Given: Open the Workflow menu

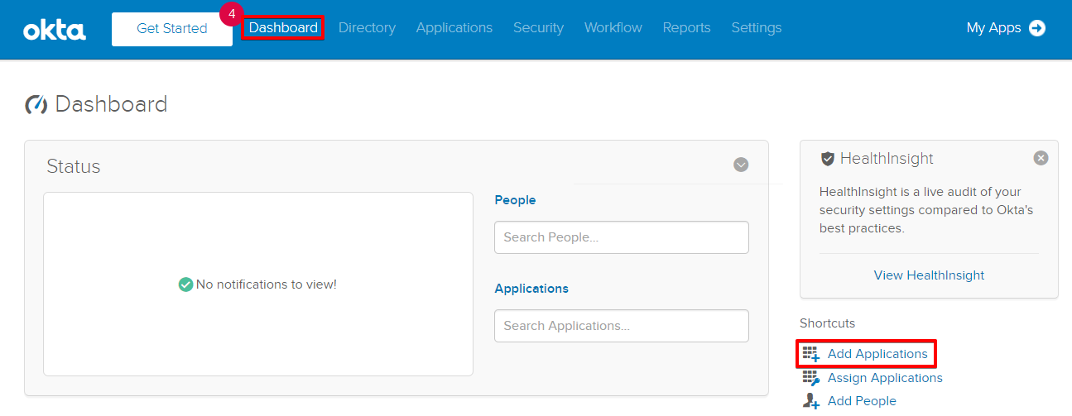Looking at the screenshot, I should click(613, 28).
